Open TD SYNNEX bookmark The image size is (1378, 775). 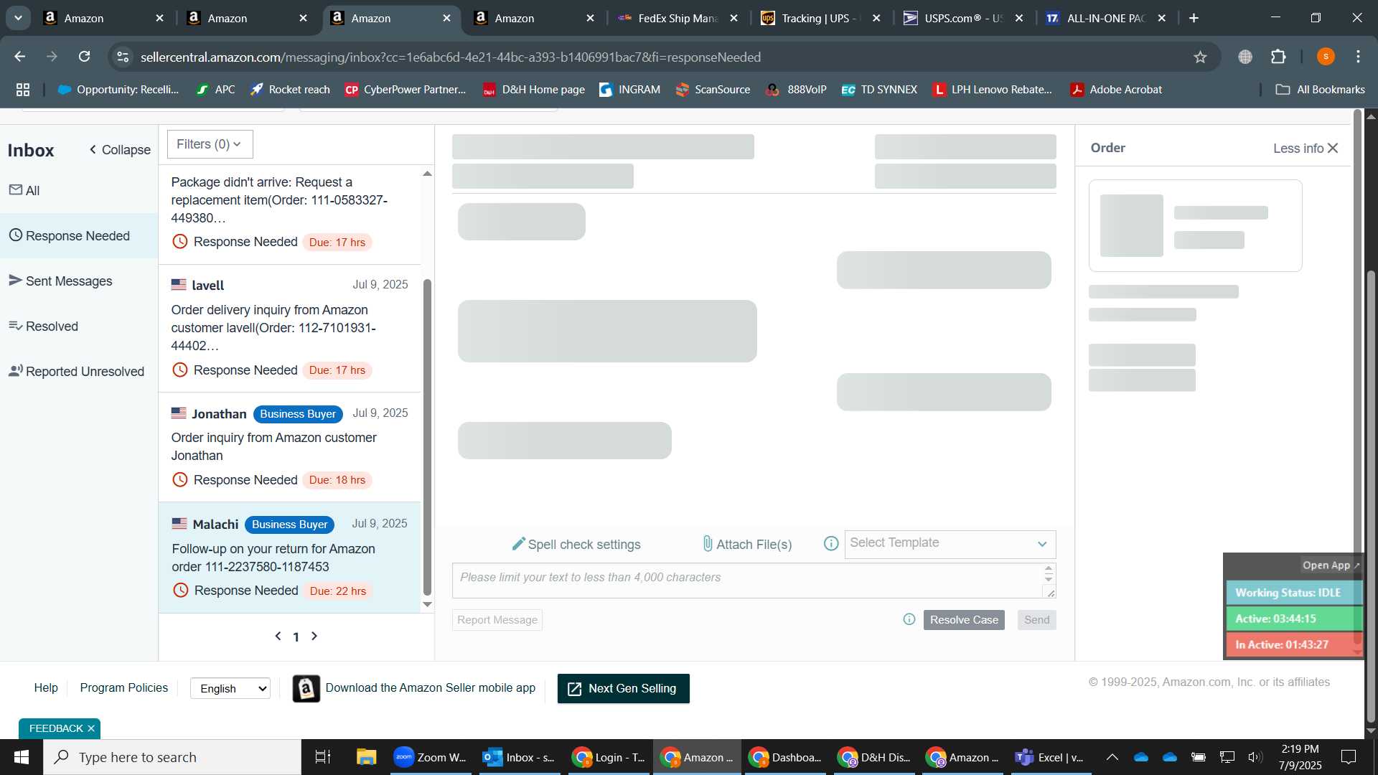click(879, 90)
